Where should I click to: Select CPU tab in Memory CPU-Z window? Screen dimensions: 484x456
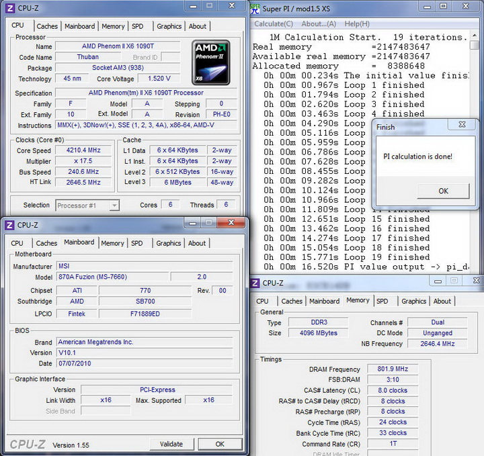click(x=262, y=302)
